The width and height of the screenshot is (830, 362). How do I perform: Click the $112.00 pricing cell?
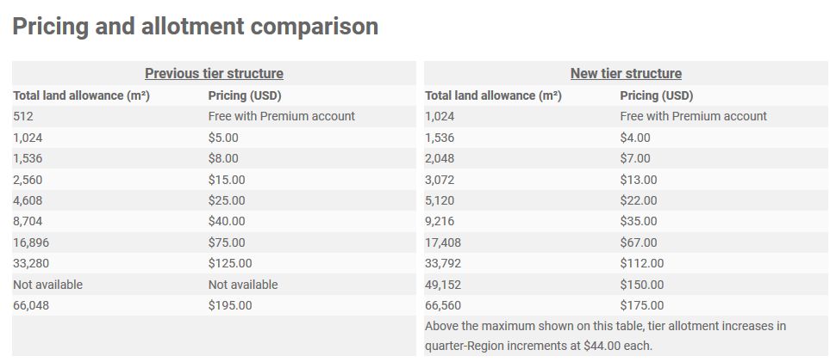tap(642, 263)
